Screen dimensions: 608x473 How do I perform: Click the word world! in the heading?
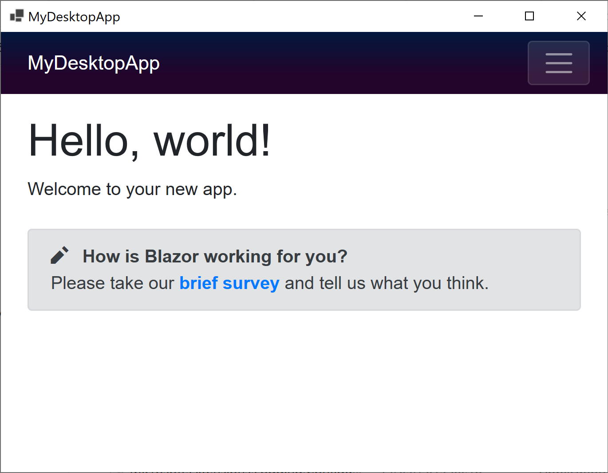coord(212,140)
